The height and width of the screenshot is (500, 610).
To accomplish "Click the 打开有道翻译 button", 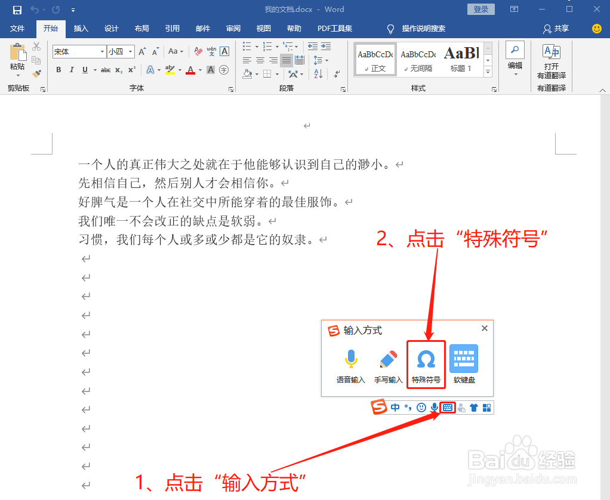I will [552, 61].
